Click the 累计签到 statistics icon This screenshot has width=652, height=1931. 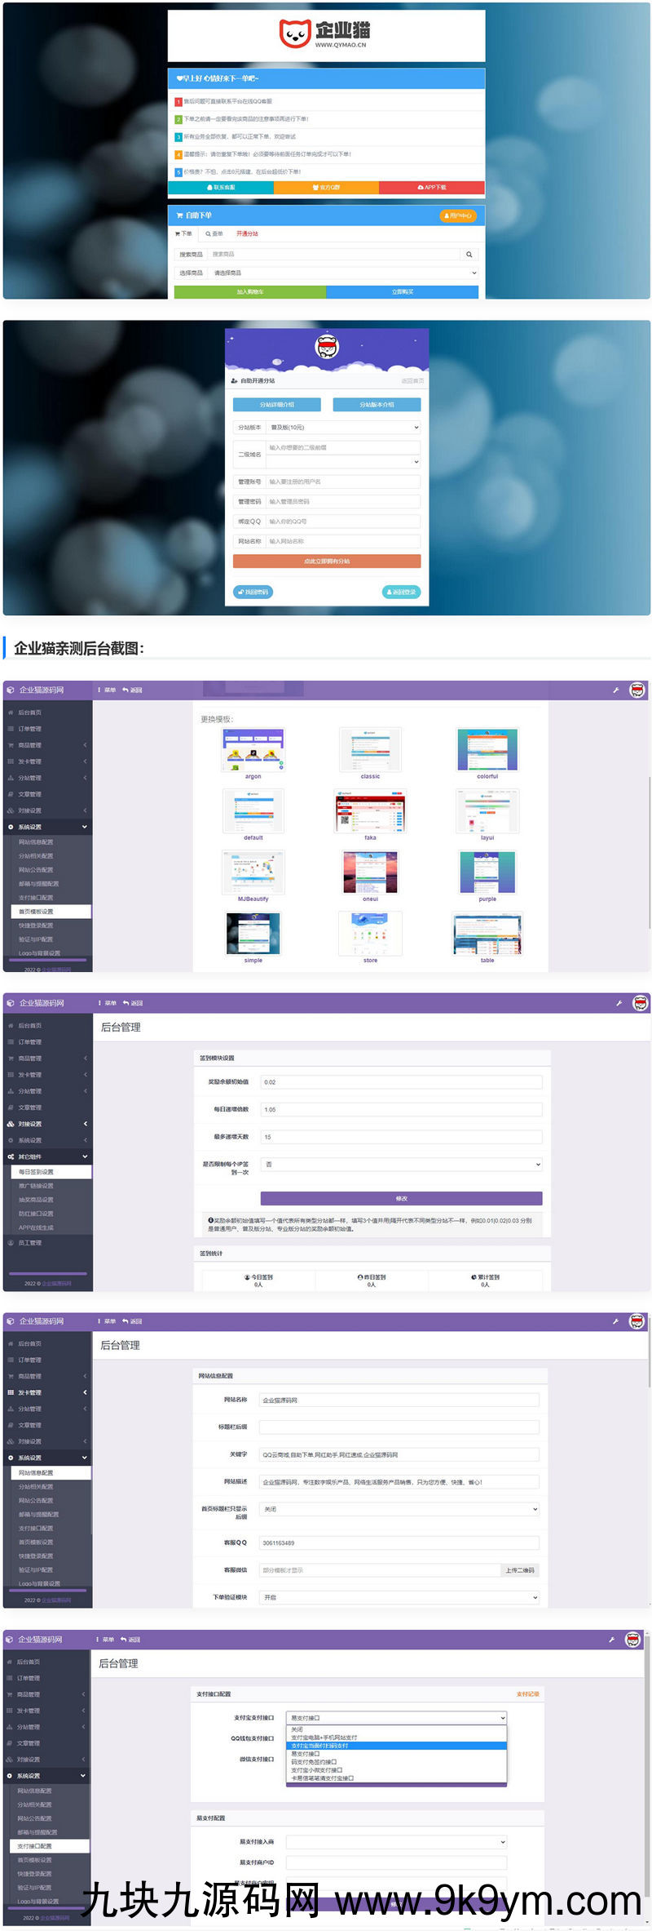coord(474,1277)
